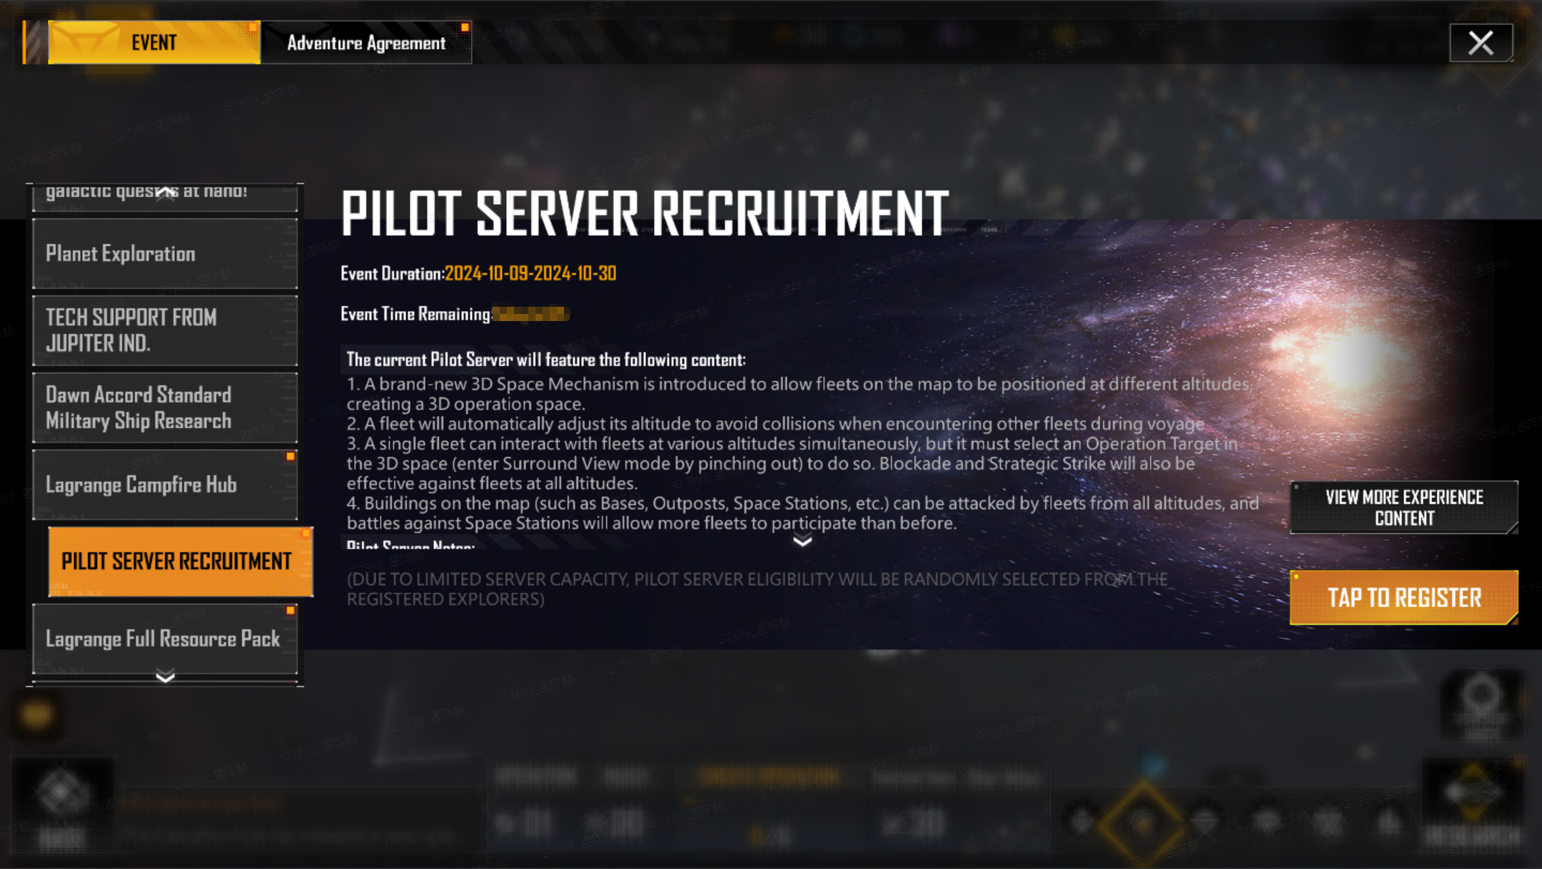Expand event list with bottom chevron arrow
The width and height of the screenshot is (1542, 869).
tap(165, 676)
